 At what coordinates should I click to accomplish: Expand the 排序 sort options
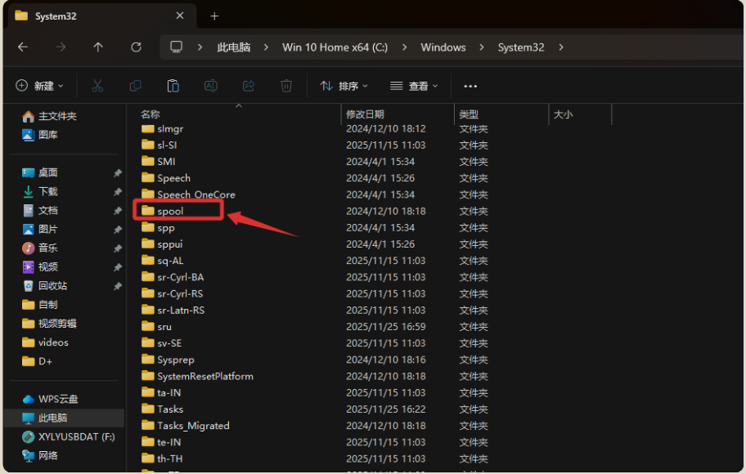pyautogui.click(x=344, y=86)
